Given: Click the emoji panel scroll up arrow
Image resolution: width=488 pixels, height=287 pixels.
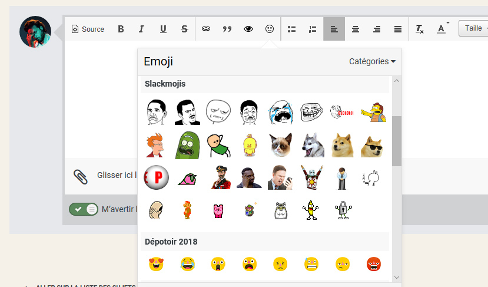Looking at the screenshot, I should pyautogui.click(x=397, y=81).
